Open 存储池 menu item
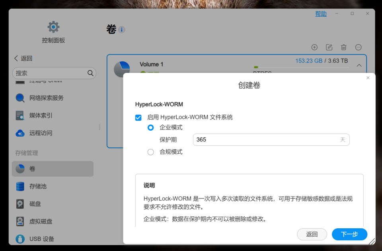Image resolution: width=382 pixels, height=251 pixels. (53, 186)
